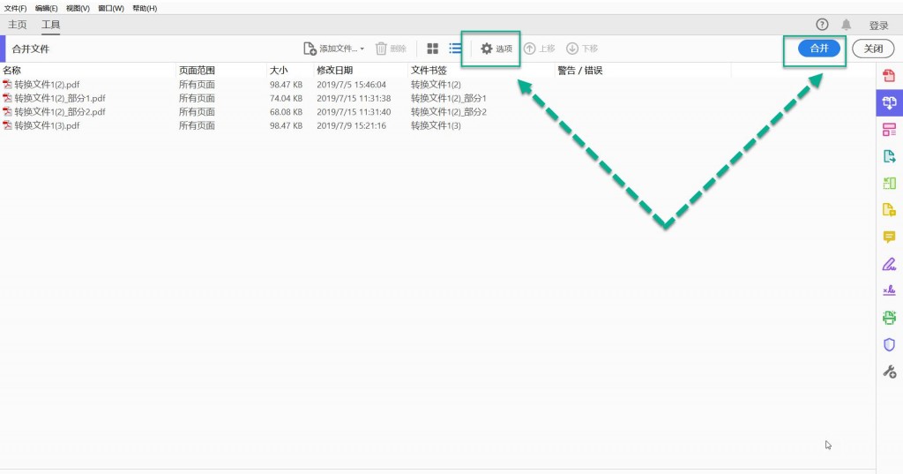Open the Export PDF sidebar tool
Viewport: 903px width, 474px height.
click(x=889, y=156)
